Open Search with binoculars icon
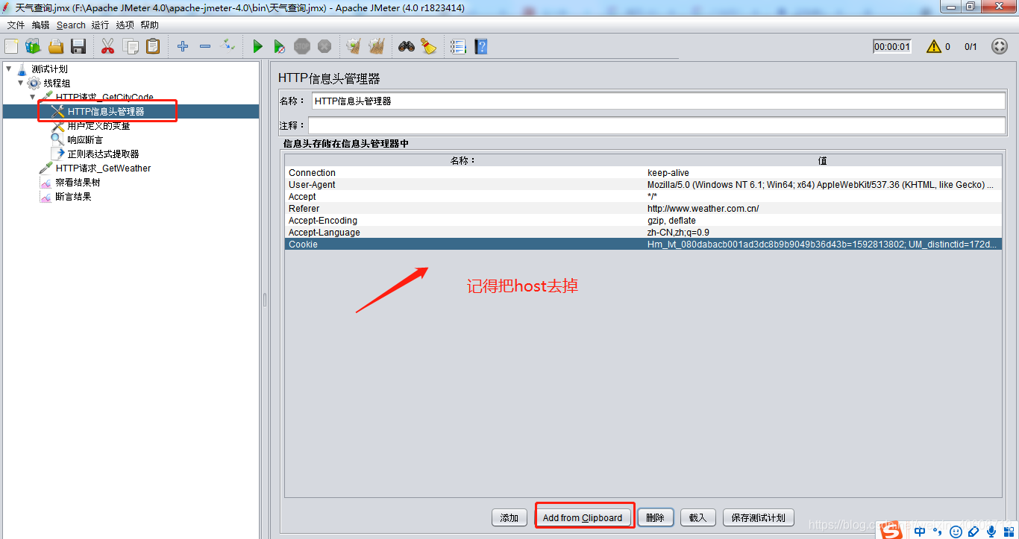This screenshot has height=539, width=1019. 406,46
